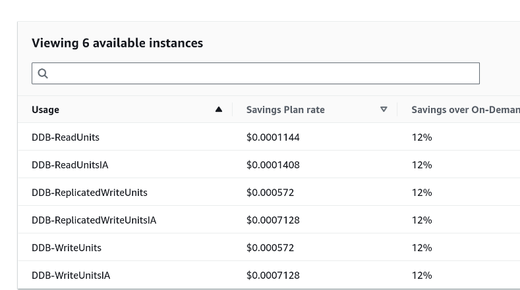Click the 12% savings for DDB-WriteUnits
Viewport: 520px width, 290px height.
[422, 248]
